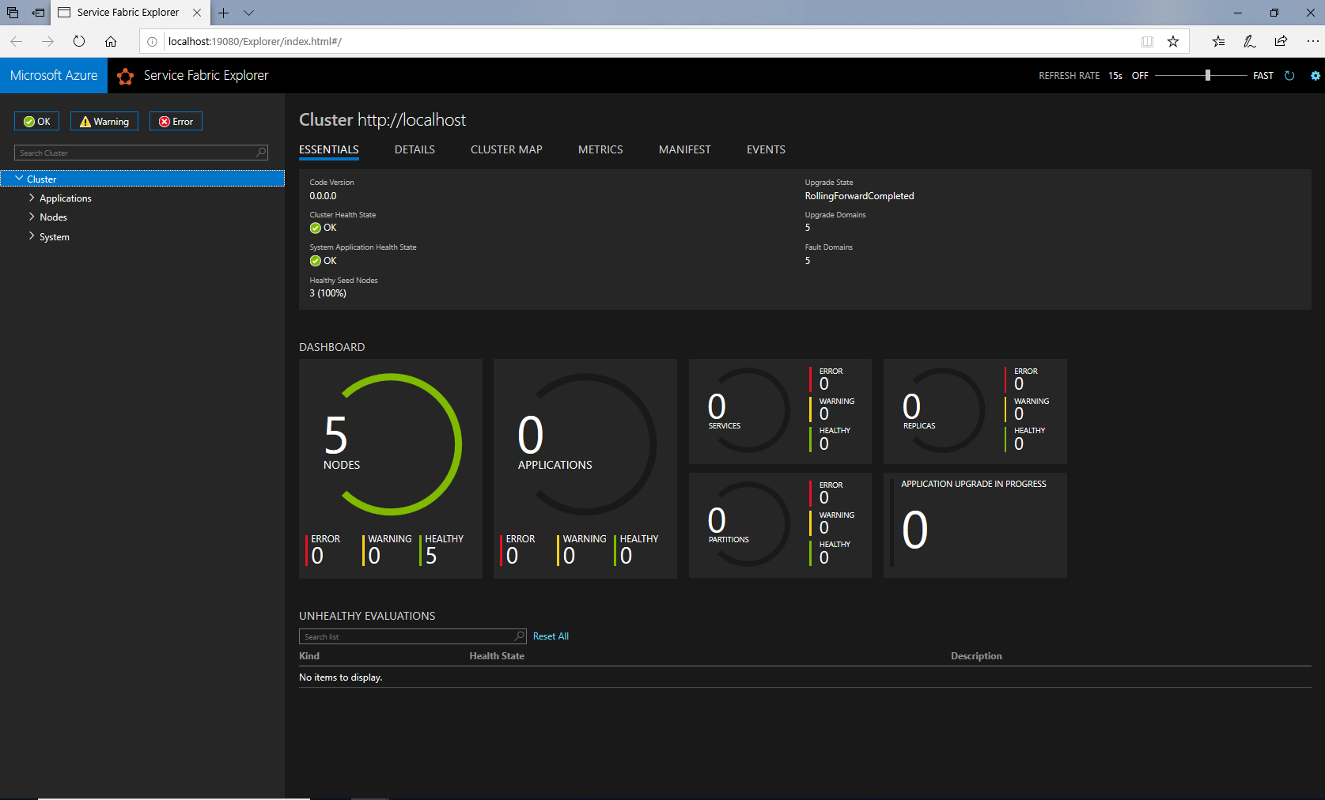Click the No items to display text
The image size is (1325, 800).
[340, 677]
